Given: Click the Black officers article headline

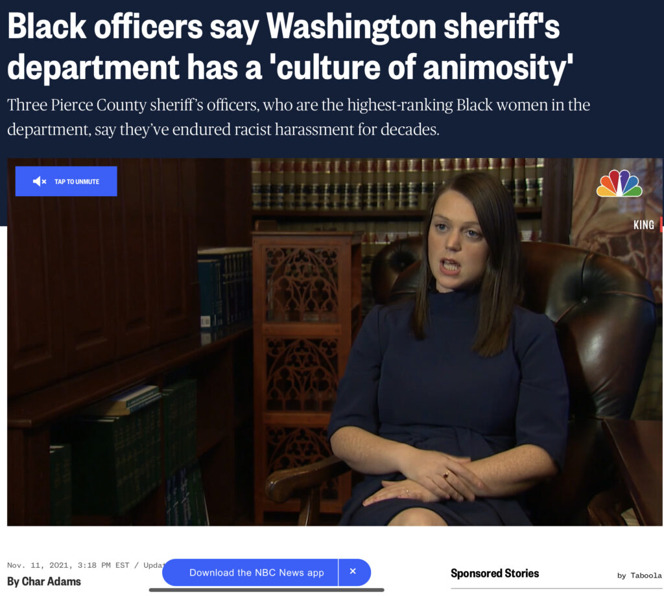Looking at the screenshot, I should pos(290,47).
